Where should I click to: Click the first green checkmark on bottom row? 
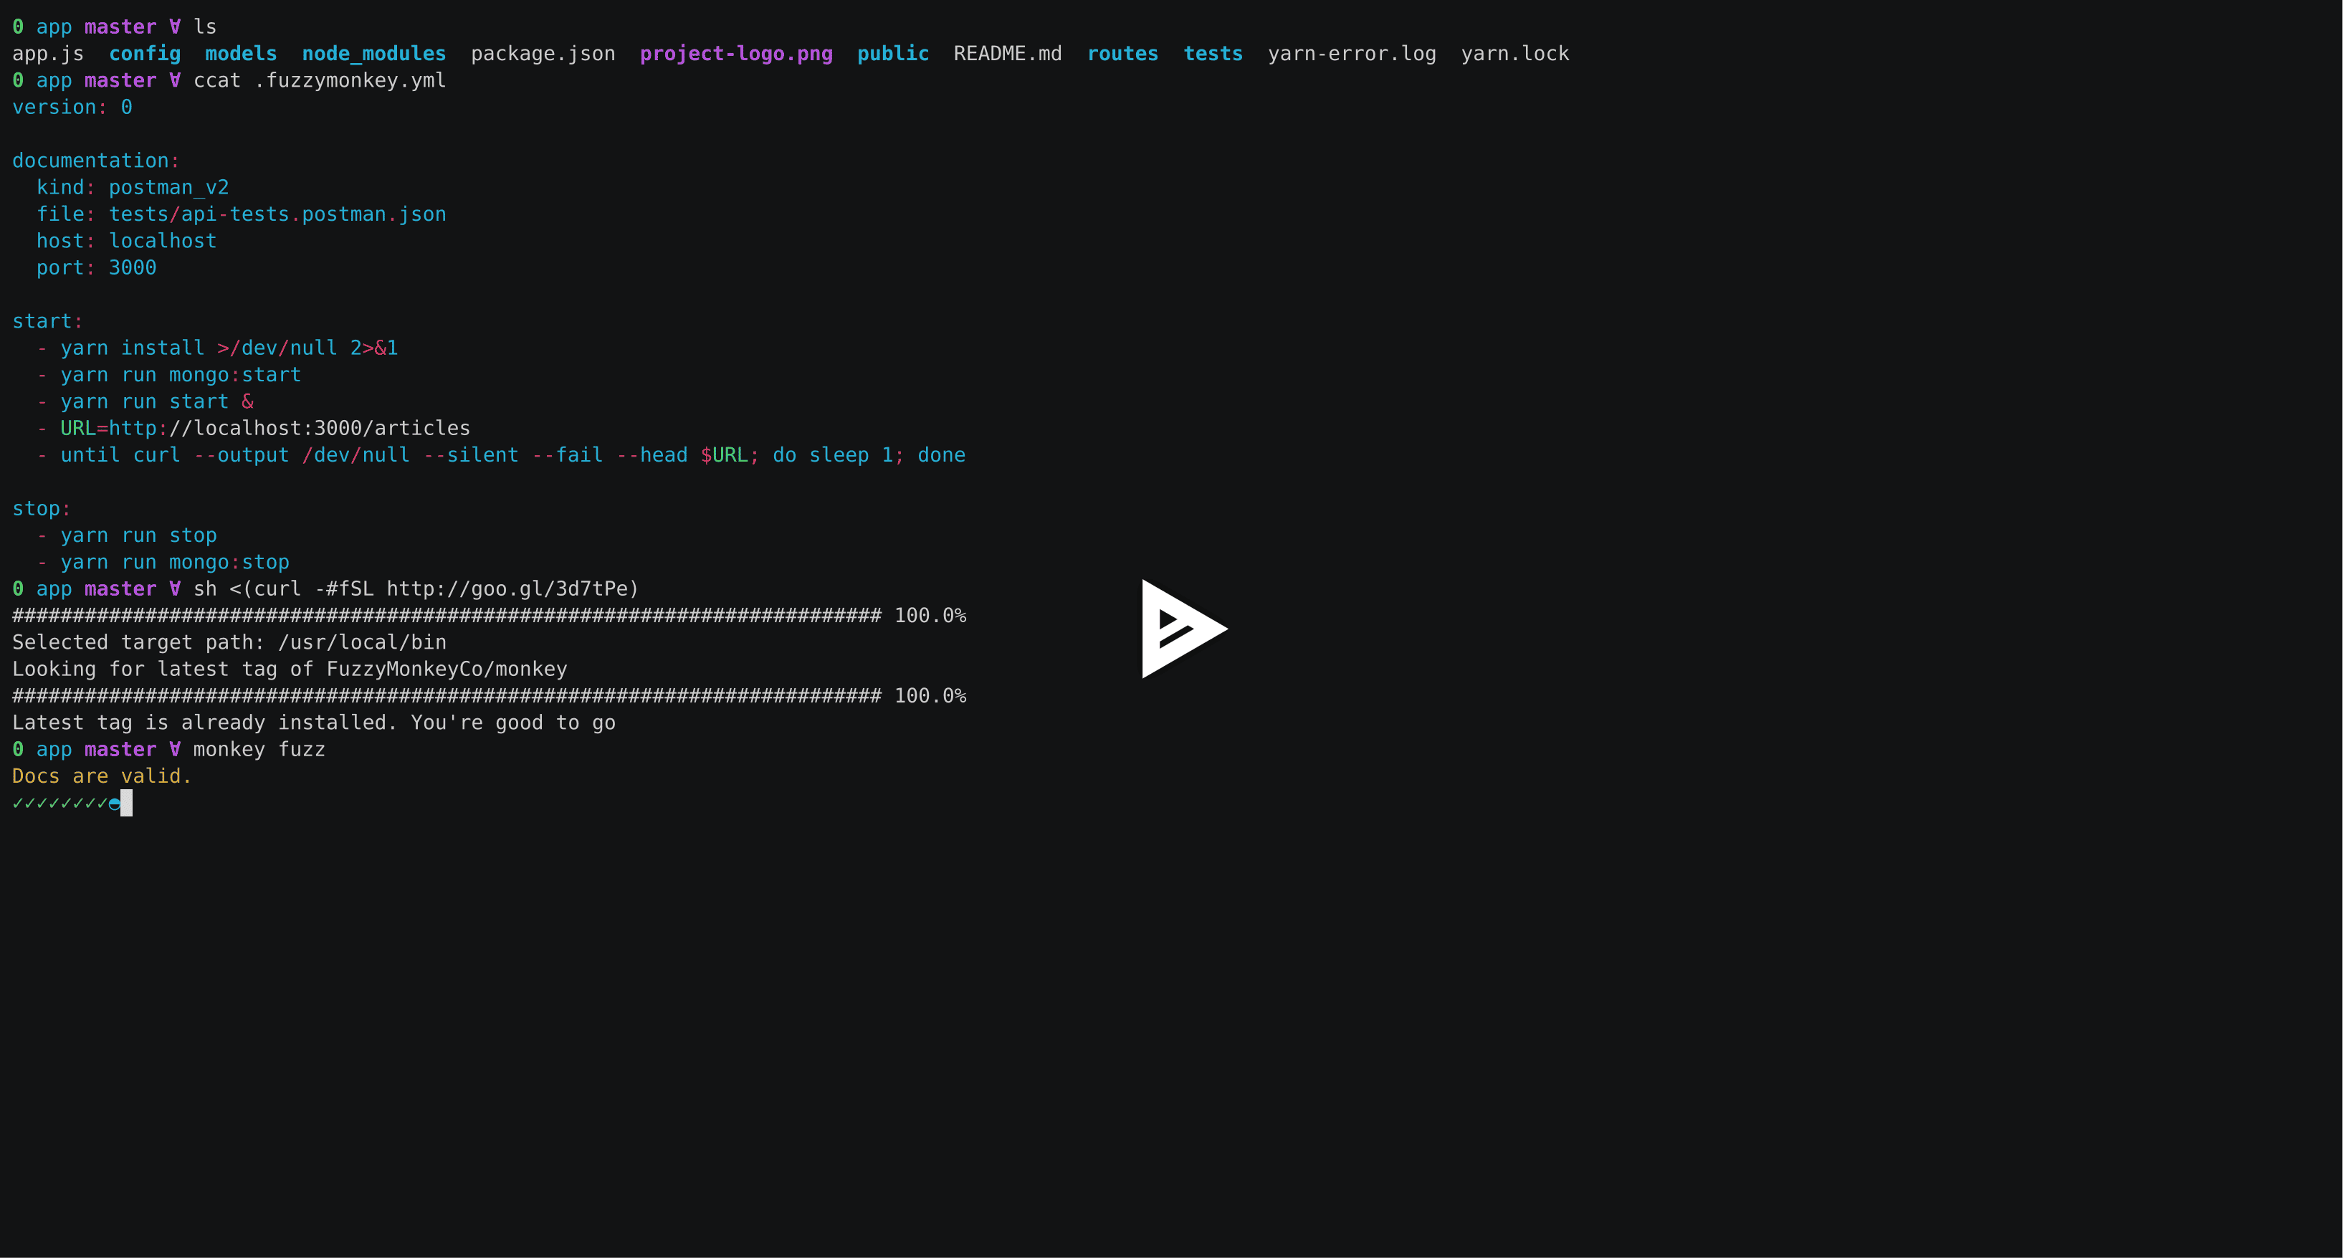coord(17,804)
